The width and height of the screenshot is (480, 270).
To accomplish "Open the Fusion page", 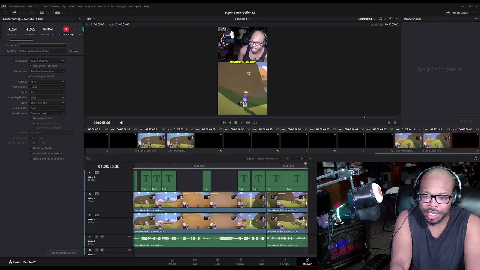I will click(240, 262).
